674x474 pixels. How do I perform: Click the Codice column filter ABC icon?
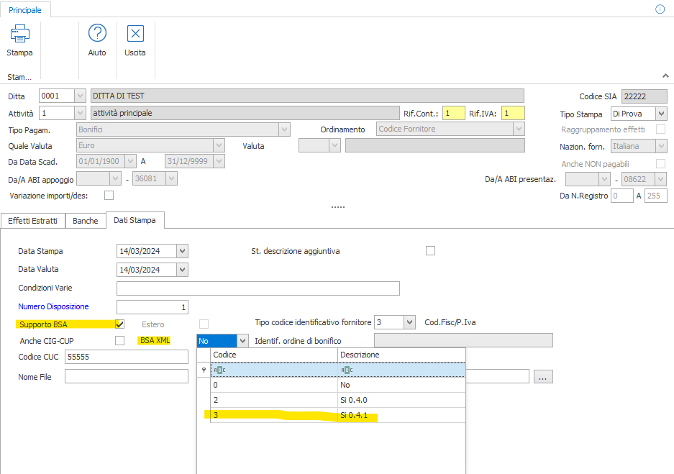[x=219, y=370]
